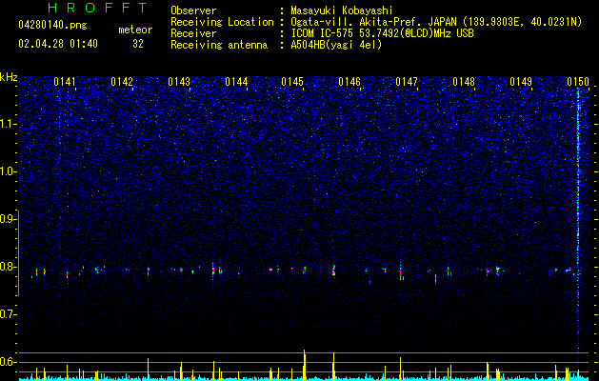Click the gray frequency range bar on left axis
This screenshot has width=599, height=381.
18,253
